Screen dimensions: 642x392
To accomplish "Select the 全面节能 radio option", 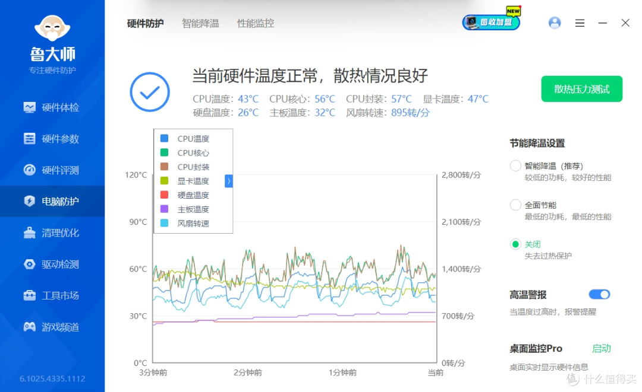I will (x=515, y=205).
